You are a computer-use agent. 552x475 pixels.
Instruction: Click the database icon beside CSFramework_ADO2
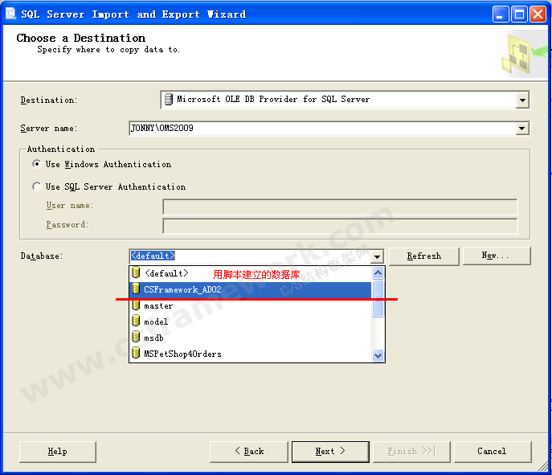coord(136,289)
